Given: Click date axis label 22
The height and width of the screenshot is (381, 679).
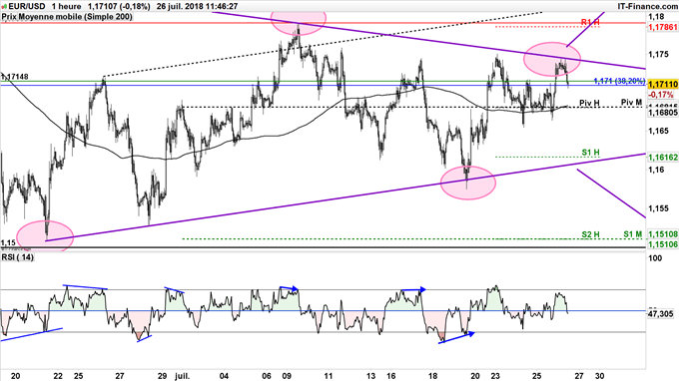Looking at the screenshot, I should (58, 376).
